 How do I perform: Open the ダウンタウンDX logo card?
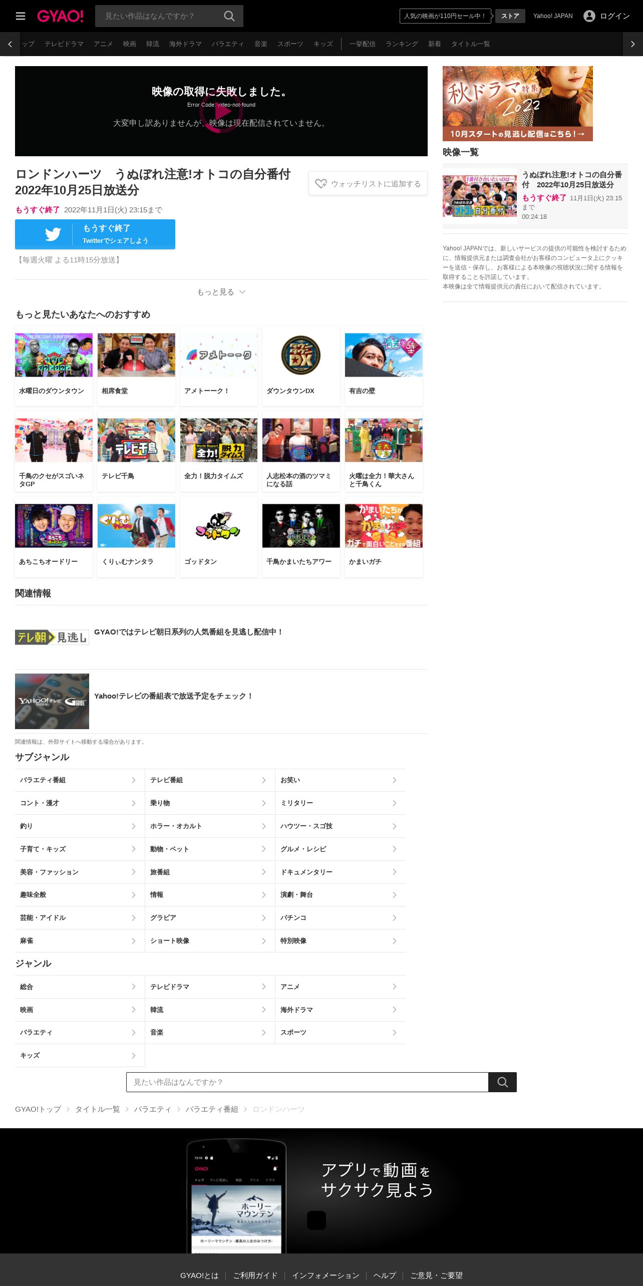tap(301, 366)
